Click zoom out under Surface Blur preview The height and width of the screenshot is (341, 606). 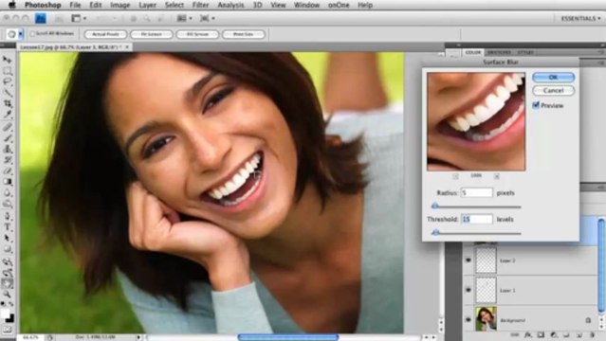pyautogui.click(x=455, y=176)
